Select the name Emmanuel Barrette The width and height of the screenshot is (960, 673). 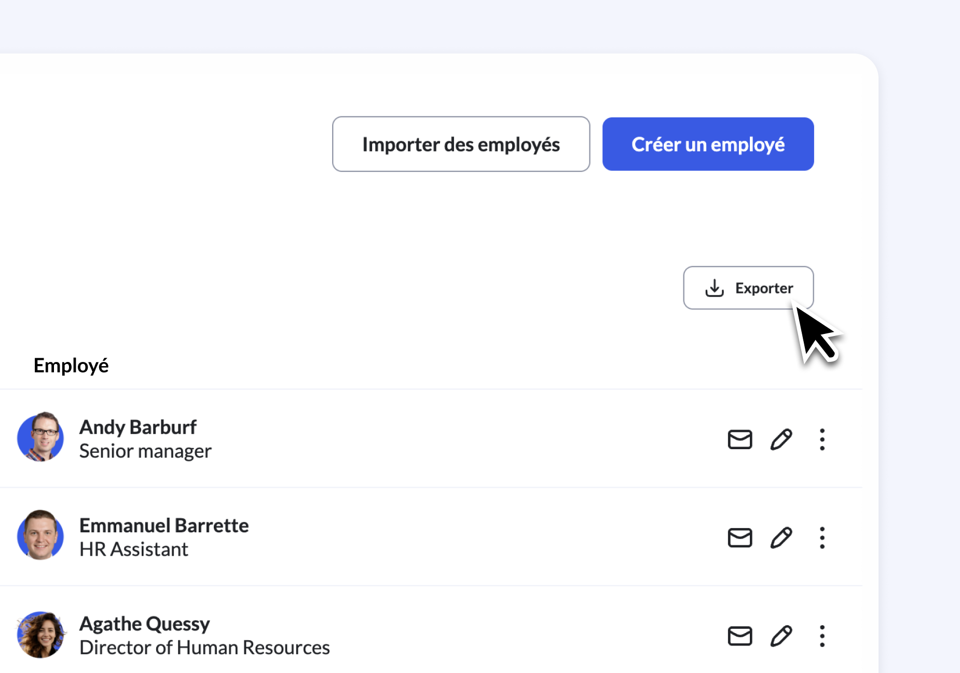[x=164, y=525]
